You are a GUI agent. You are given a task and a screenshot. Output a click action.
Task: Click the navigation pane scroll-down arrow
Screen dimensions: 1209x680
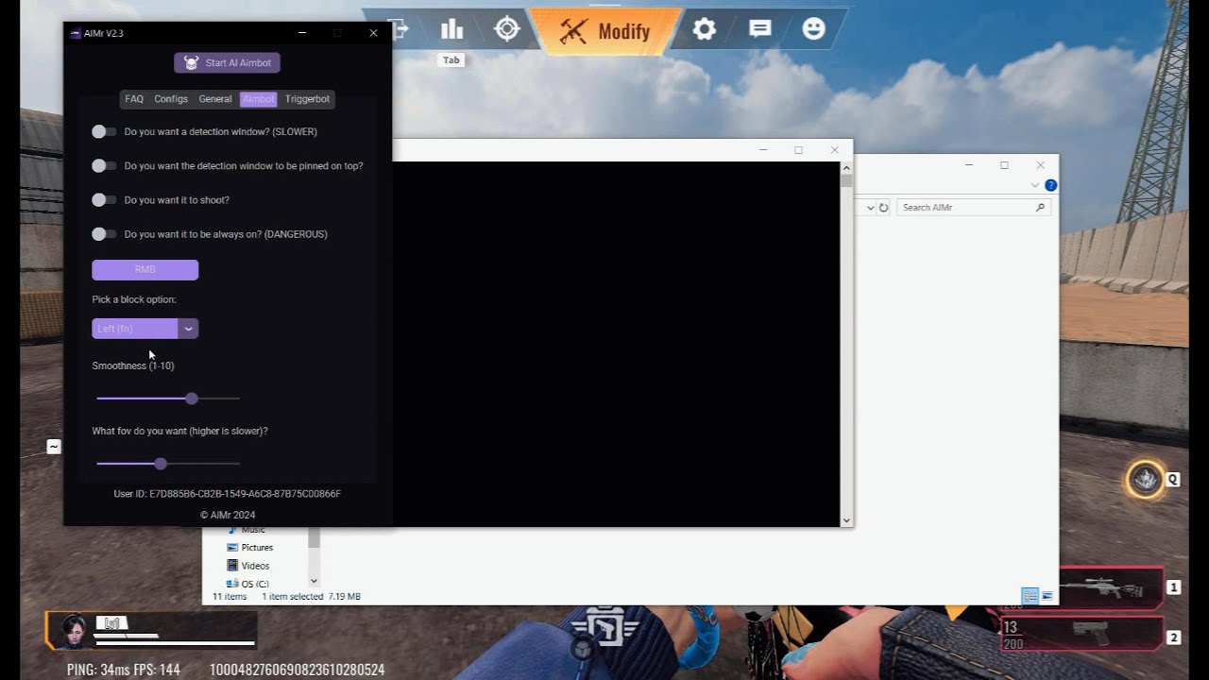314,581
